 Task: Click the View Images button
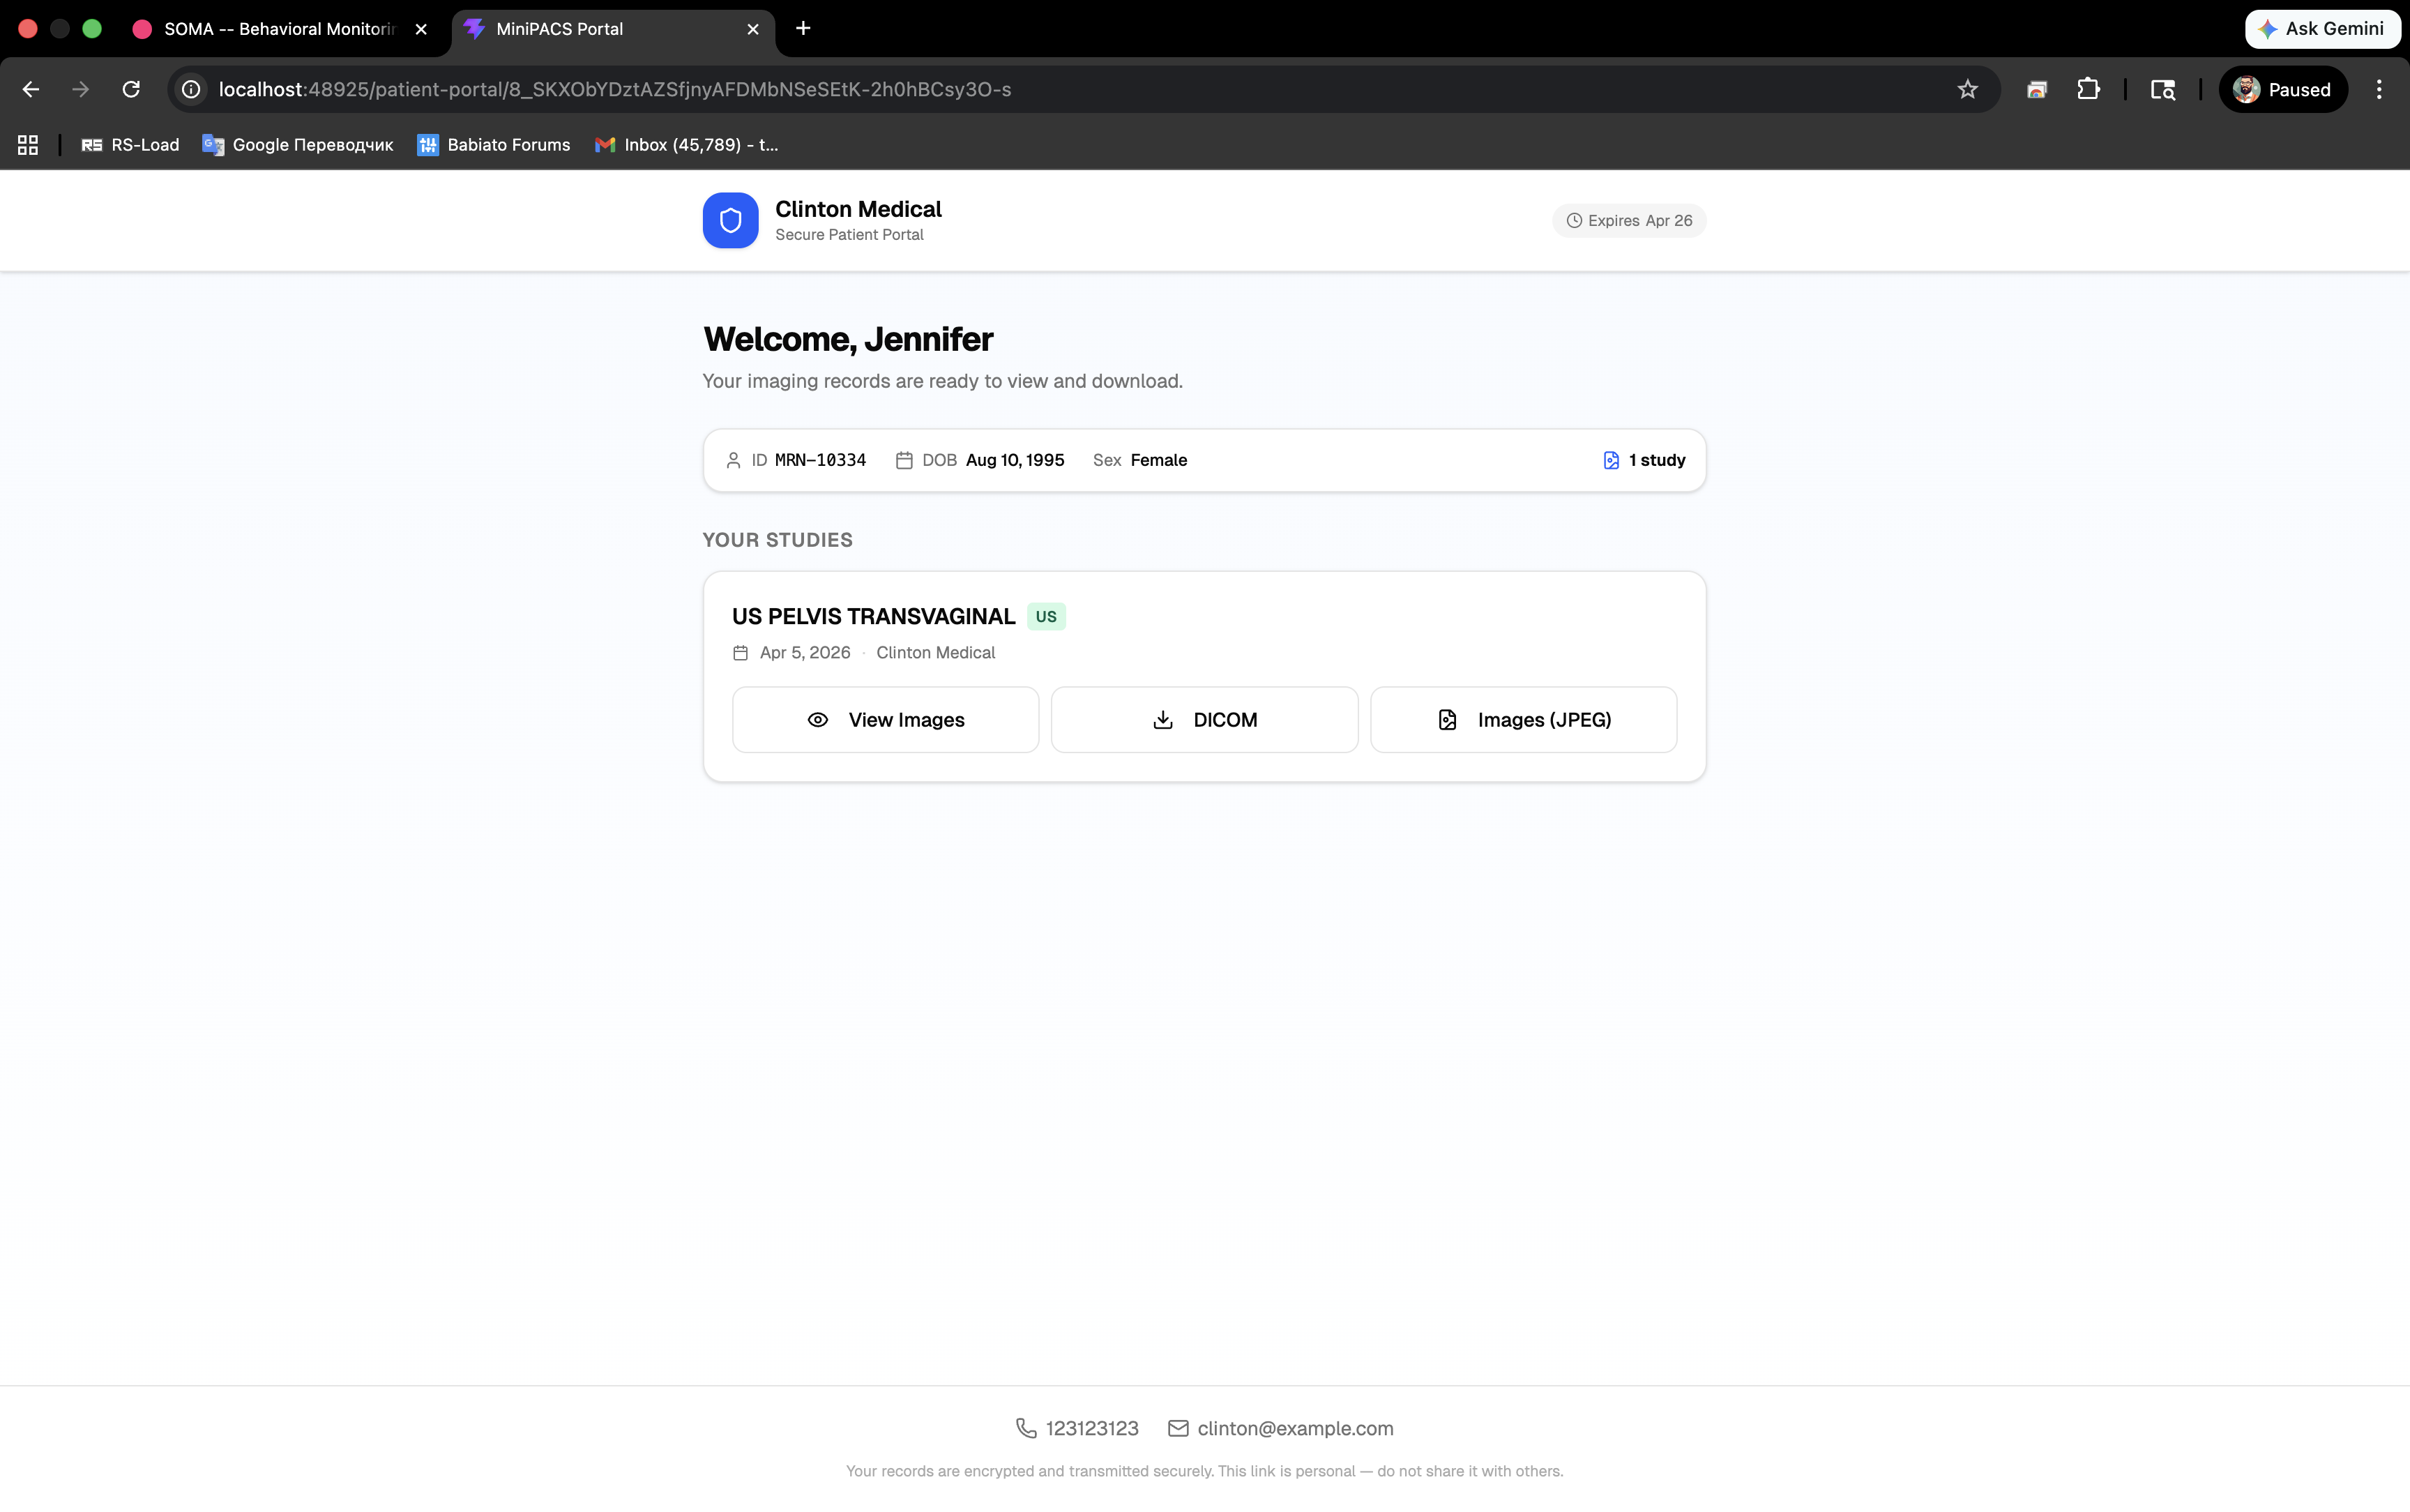[x=885, y=720]
